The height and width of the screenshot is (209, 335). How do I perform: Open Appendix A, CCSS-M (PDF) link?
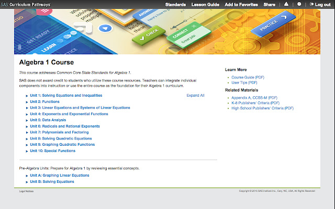(254, 98)
